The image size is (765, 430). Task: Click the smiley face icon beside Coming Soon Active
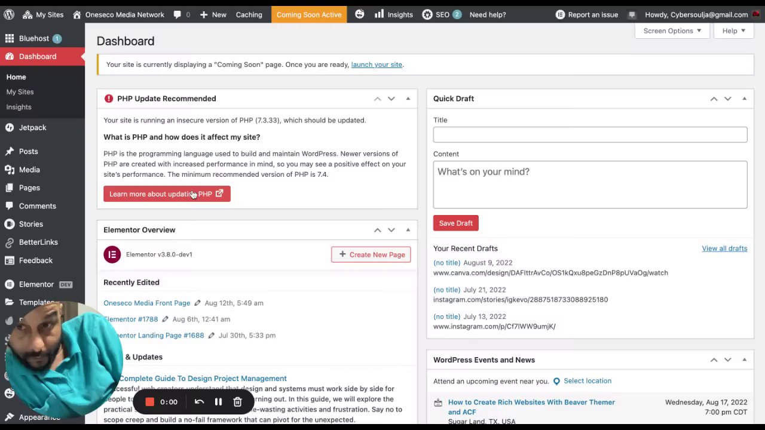pyautogui.click(x=360, y=14)
